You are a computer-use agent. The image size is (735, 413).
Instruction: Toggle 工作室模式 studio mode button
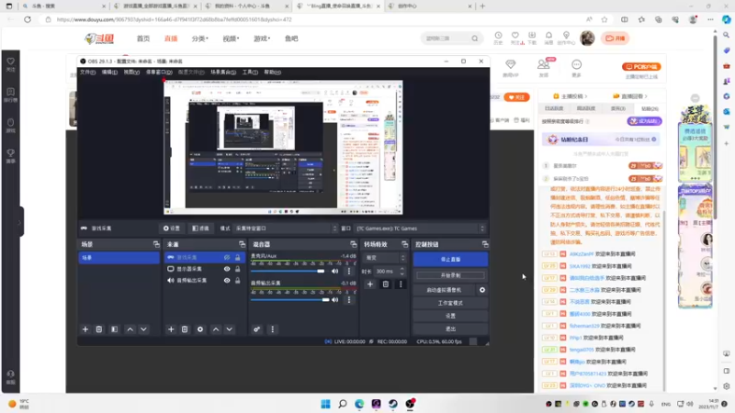click(450, 303)
